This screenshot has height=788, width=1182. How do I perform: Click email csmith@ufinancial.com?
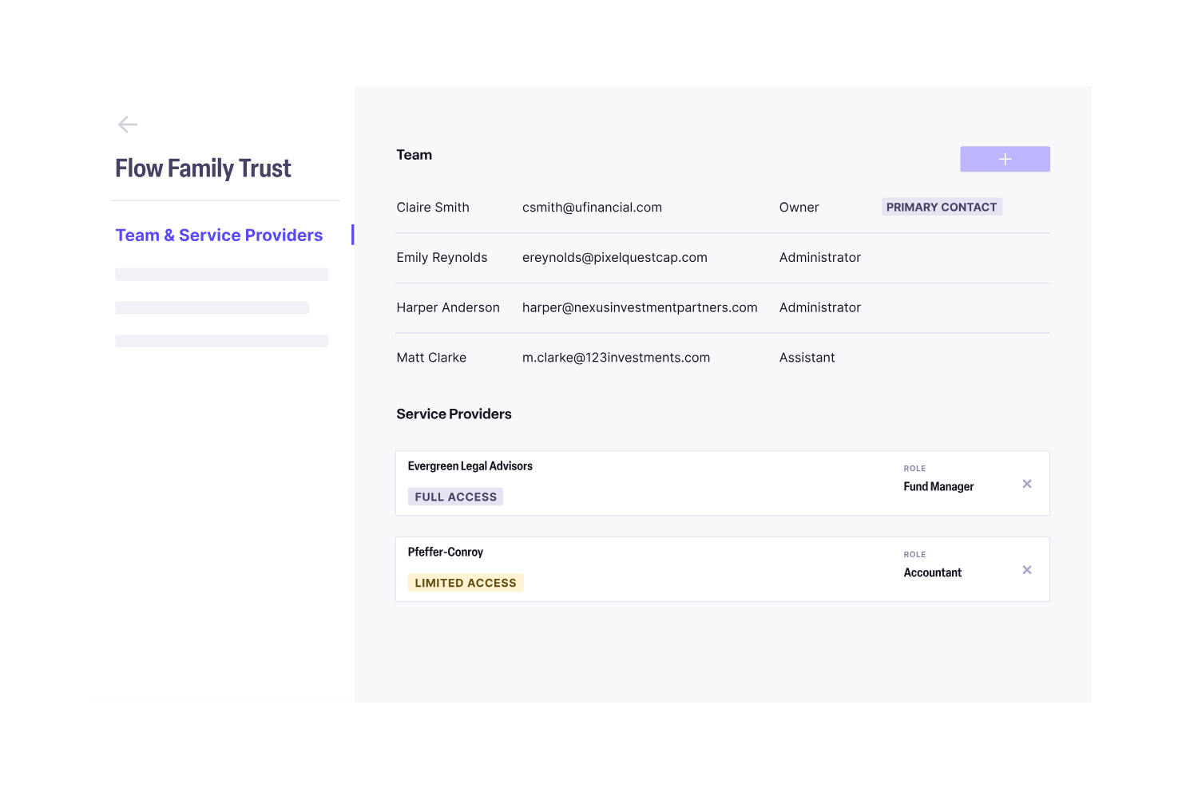tap(592, 208)
